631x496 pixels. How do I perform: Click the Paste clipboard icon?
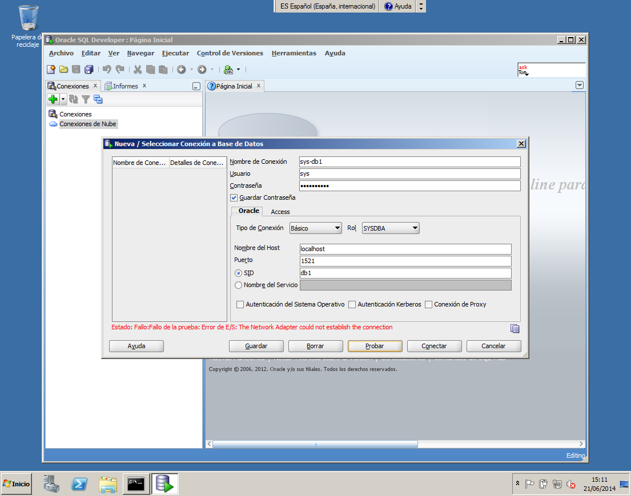pos(163,70)
